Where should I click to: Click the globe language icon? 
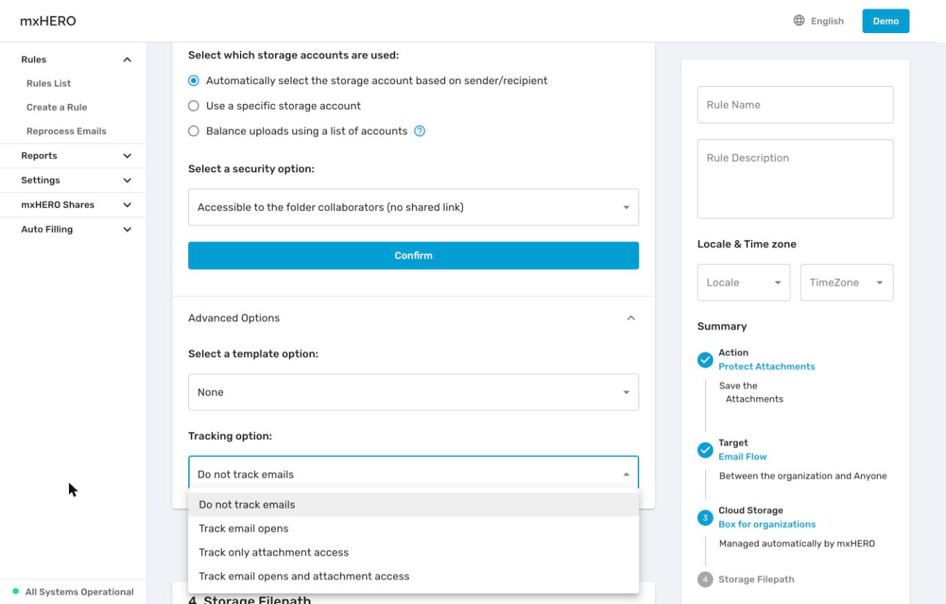[x=799, y=21]
